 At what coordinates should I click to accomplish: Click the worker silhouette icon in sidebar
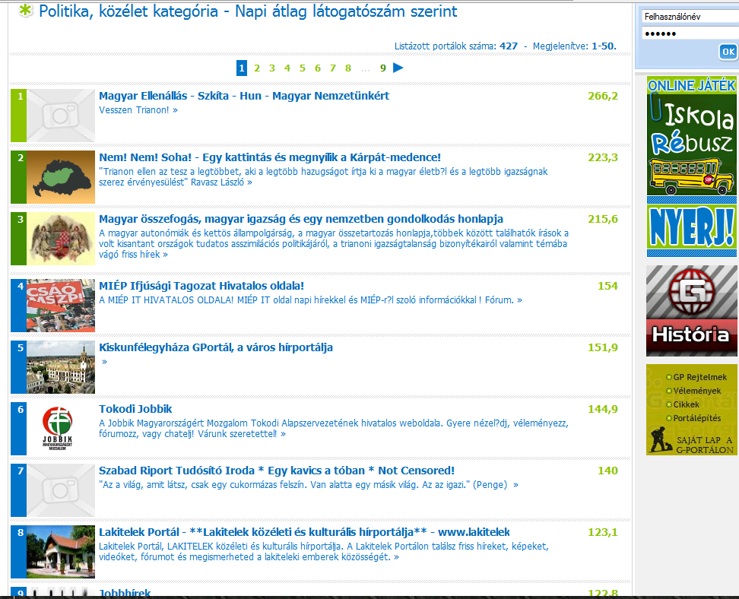point(660,439)
